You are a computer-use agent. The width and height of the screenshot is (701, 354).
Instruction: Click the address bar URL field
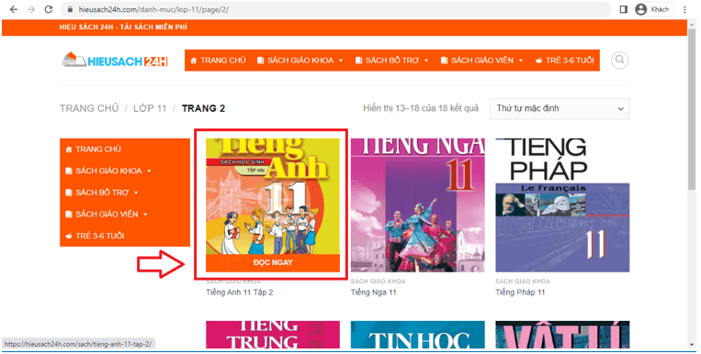point(335,9)
